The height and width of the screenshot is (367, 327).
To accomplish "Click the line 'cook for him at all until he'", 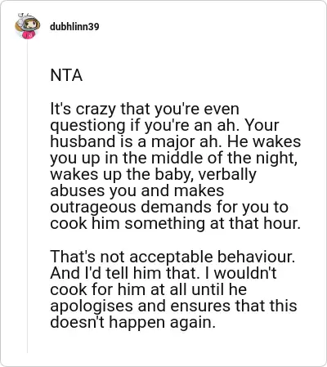I will click(x=149, y=289).
